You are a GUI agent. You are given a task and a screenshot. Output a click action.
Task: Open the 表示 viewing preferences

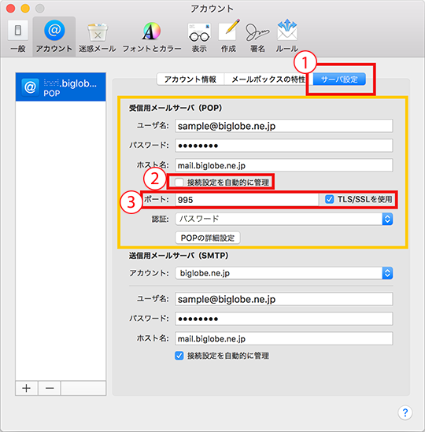[x=199, y=37]
